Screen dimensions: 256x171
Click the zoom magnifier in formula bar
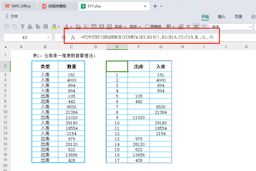point(64,37)
